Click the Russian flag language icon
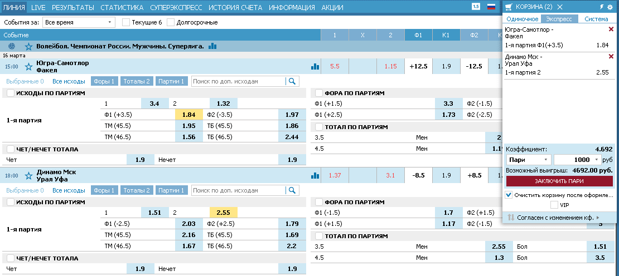619x276 pixels. click(x=491, y=7)
